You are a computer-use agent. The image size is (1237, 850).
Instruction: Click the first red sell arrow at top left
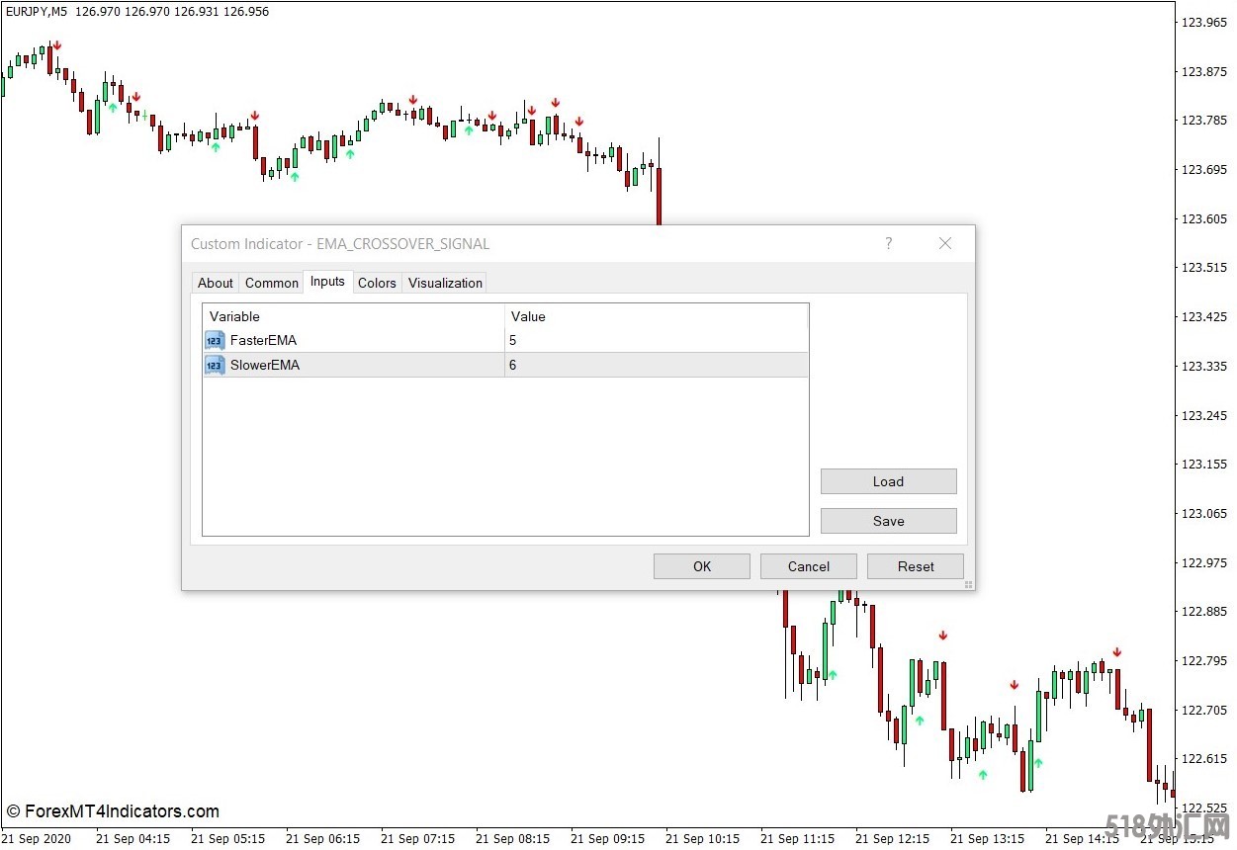(x=57, y=45)
